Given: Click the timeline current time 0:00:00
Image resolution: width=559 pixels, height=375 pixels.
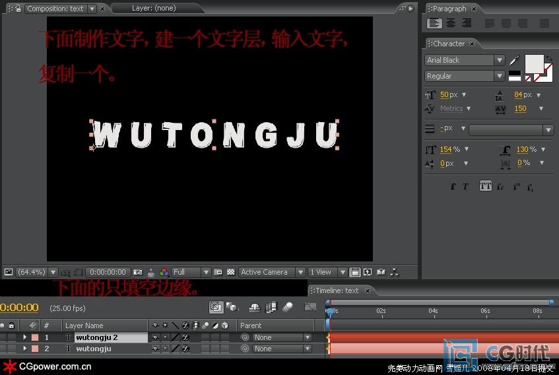Looking at the screenshot, I should [19, 308].
